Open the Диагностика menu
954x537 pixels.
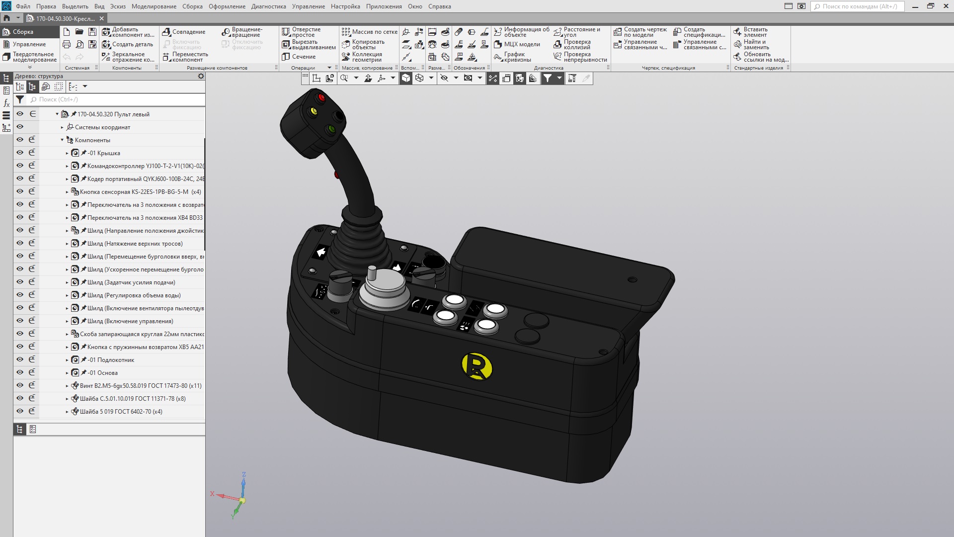(268, 6)
